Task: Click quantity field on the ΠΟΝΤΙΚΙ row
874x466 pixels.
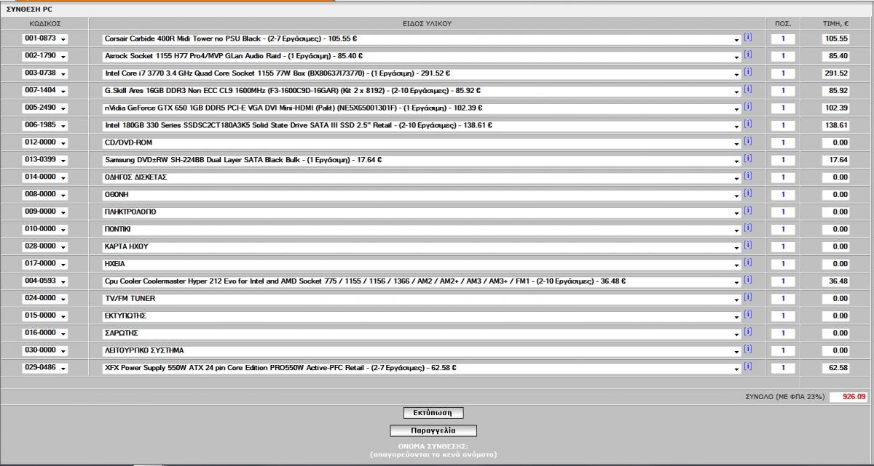Action: pyautogui.click(x=783, y=230)
